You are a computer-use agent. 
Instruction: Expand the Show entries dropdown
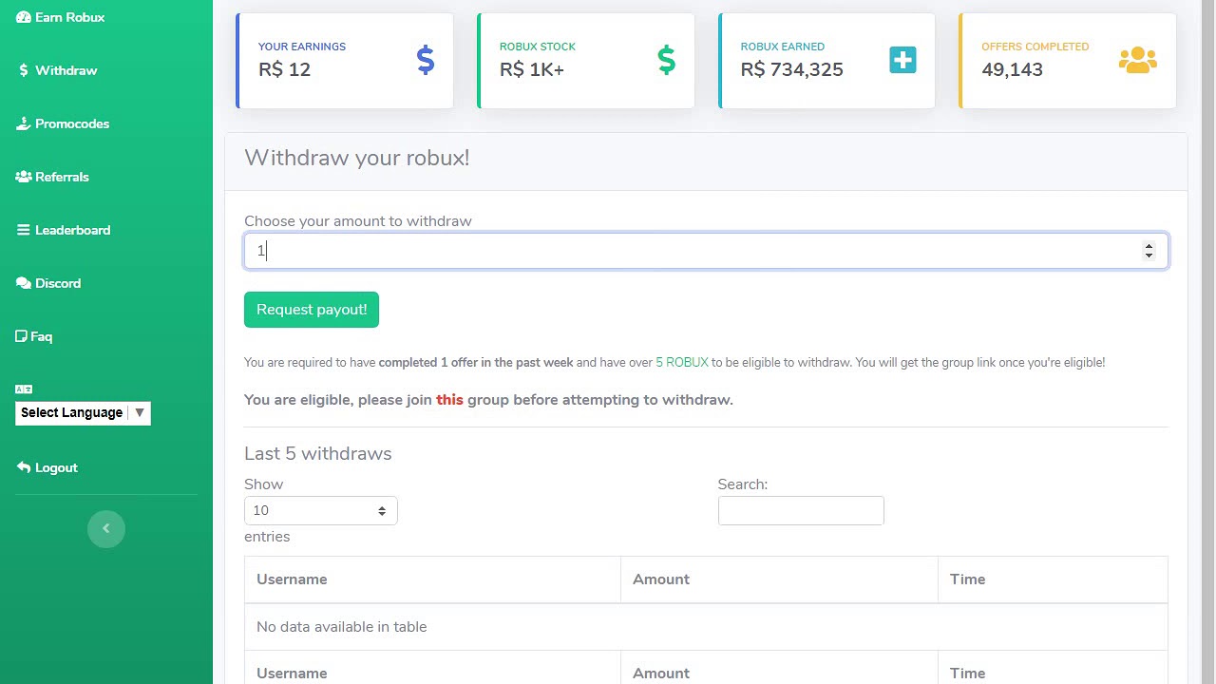tap(320, 510)
